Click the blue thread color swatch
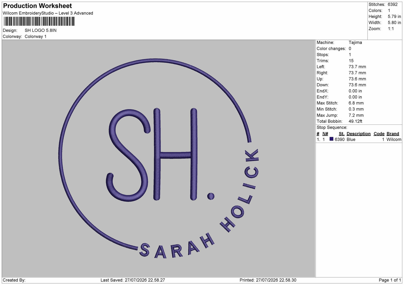Screen dimensions: 404x285 coord(331,139)
